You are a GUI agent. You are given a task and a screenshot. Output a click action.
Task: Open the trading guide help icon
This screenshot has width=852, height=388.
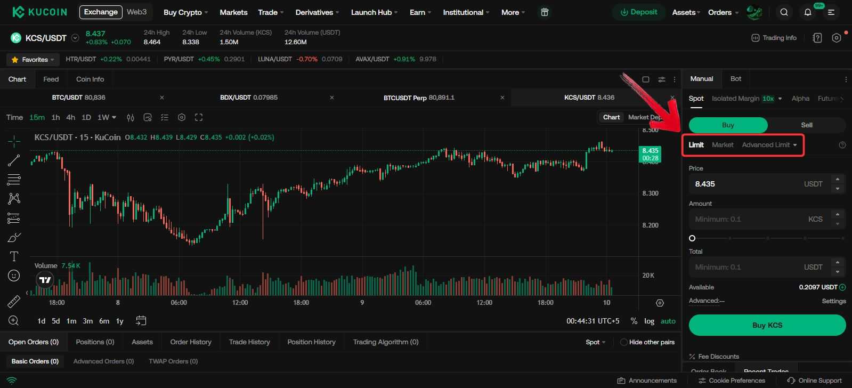coord(817,38)
